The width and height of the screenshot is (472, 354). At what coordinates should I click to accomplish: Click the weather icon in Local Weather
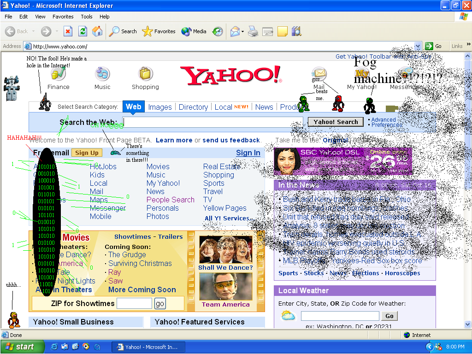[288, 315]
